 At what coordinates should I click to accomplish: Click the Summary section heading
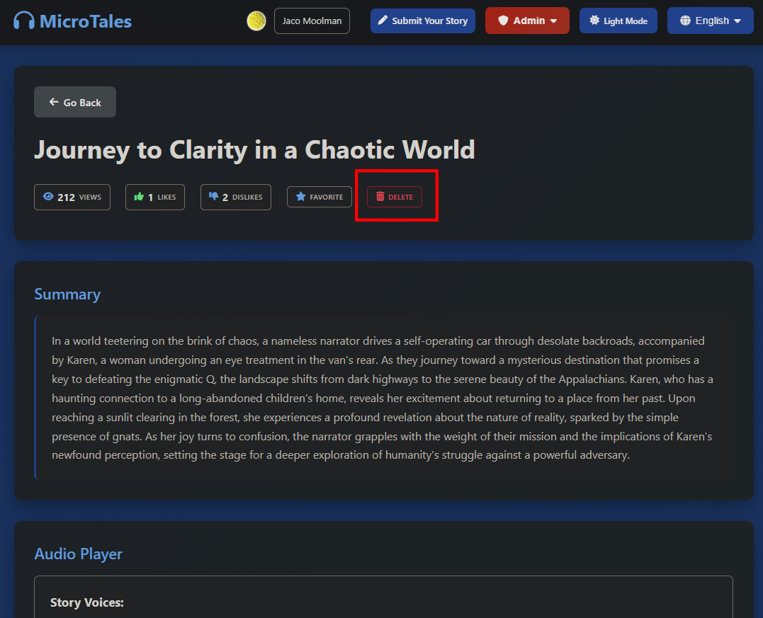[x=67, y=294]
